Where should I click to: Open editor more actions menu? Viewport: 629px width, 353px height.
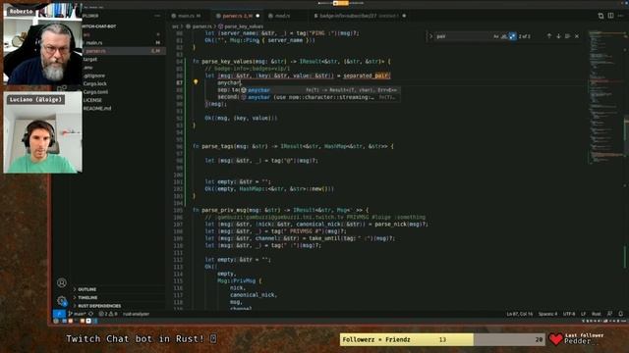pos(620,16)
